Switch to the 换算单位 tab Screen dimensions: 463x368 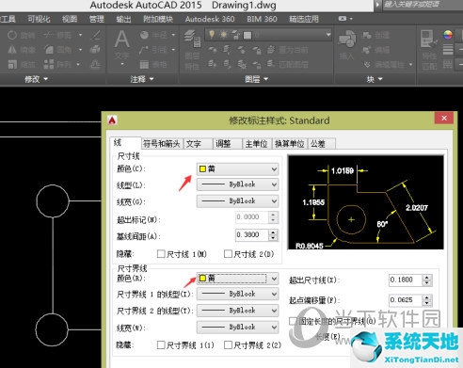(290, 144)
